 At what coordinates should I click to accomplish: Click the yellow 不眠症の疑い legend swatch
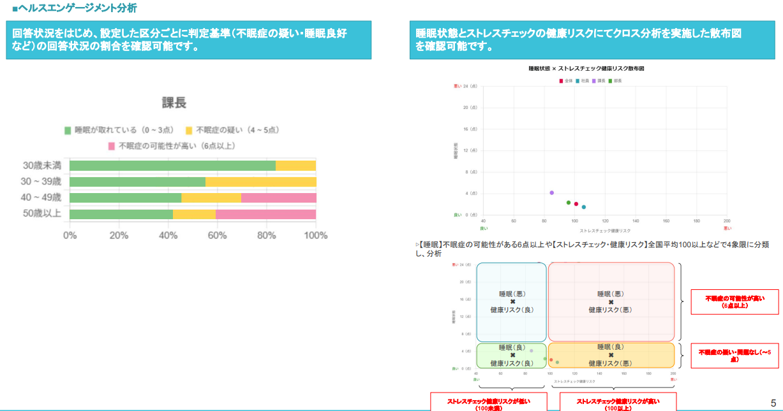pos(189,131)
